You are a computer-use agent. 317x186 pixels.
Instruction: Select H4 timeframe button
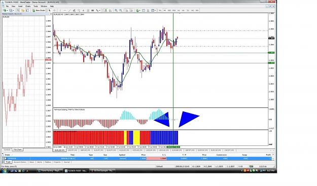(x=183, y=10)
